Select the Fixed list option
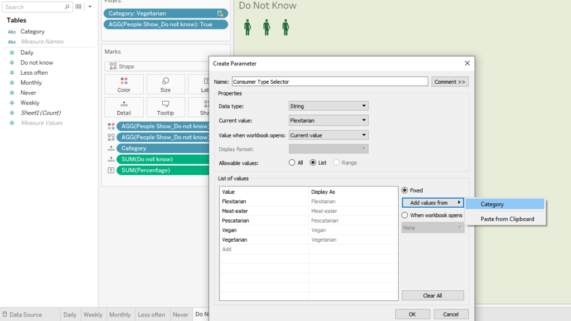 coord(405,190)
